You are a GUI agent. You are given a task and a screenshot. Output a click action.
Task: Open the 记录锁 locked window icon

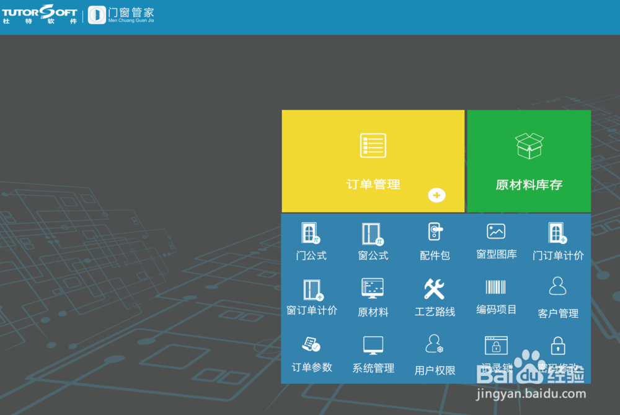(496, 346)
